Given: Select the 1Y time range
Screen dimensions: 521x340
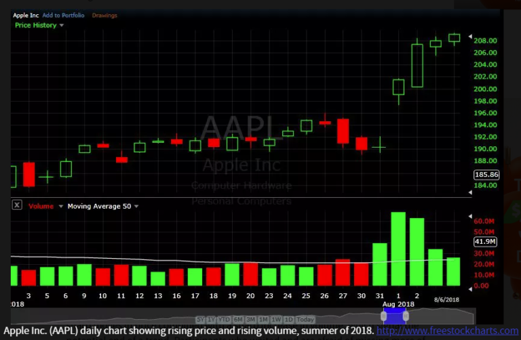Looking at the screenshot, I should click(x=212, y=319).
